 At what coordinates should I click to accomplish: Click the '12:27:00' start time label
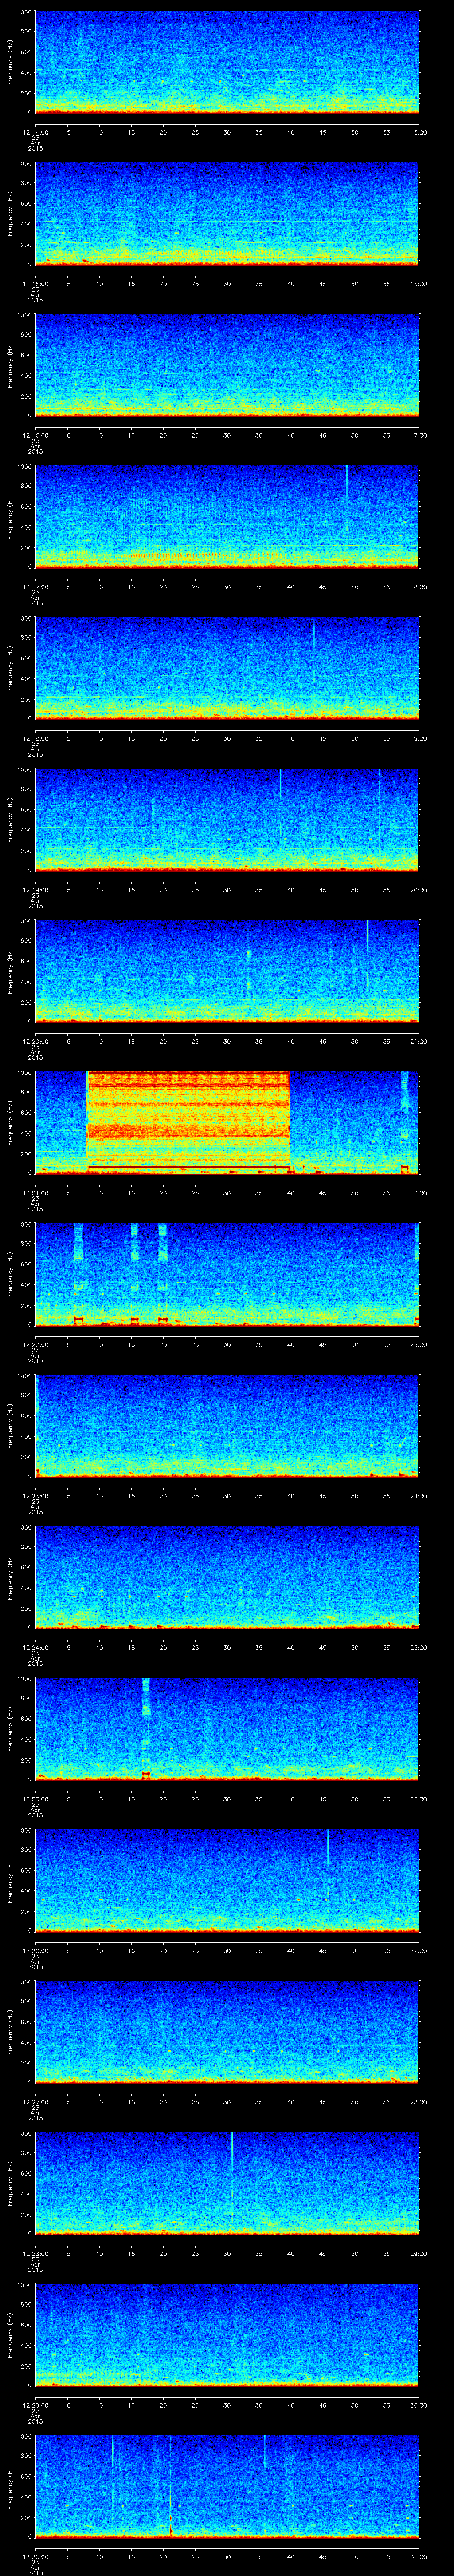[35, 2101]
